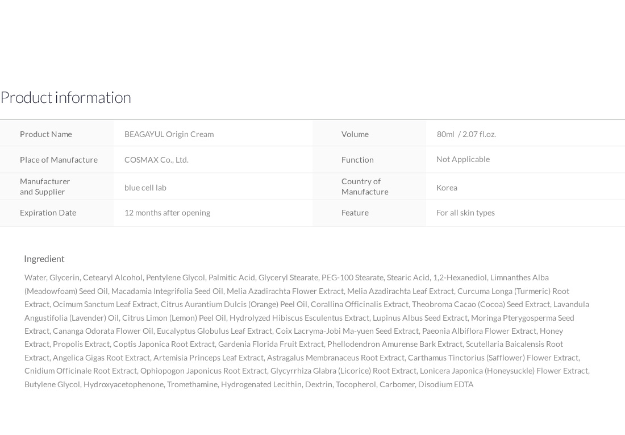This screenshot has width=625, height=435.
Task: Click the Country of Manufacture label
Action: coord(365,187)
